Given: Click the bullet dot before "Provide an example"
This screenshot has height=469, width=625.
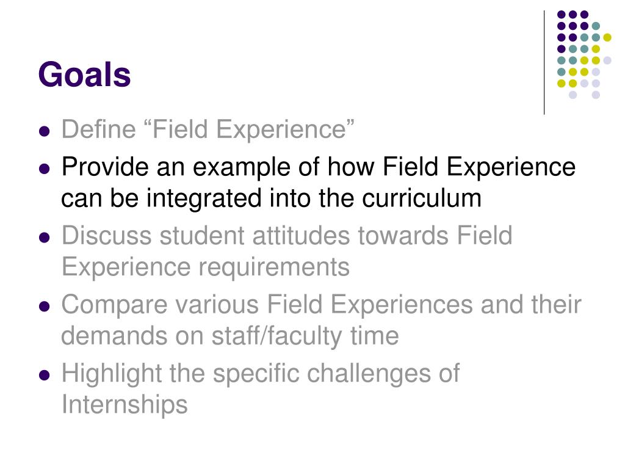Looking at the screenshot, I should [x=45, y=169].
